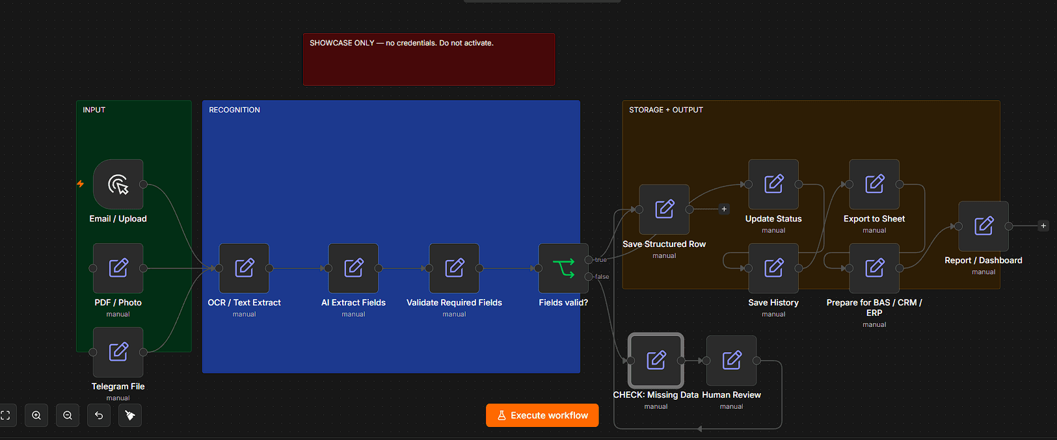The image size is (1057, 440).
Task: Click the Execute workflow button
Action: (542, 415)
